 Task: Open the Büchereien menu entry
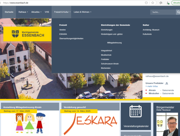click(x=106, y=68)
